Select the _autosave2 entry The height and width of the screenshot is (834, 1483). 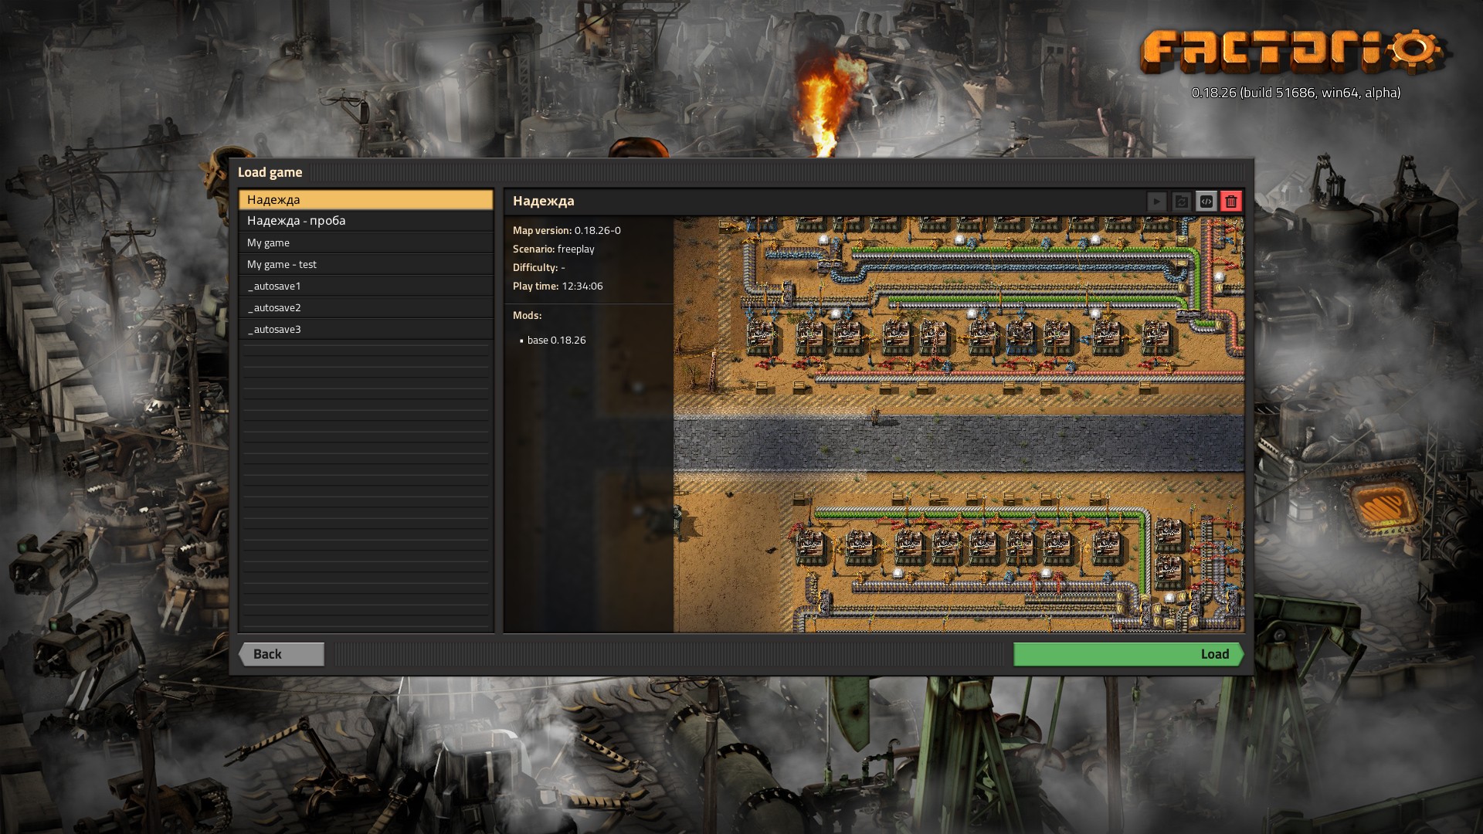tap(365, 307)
